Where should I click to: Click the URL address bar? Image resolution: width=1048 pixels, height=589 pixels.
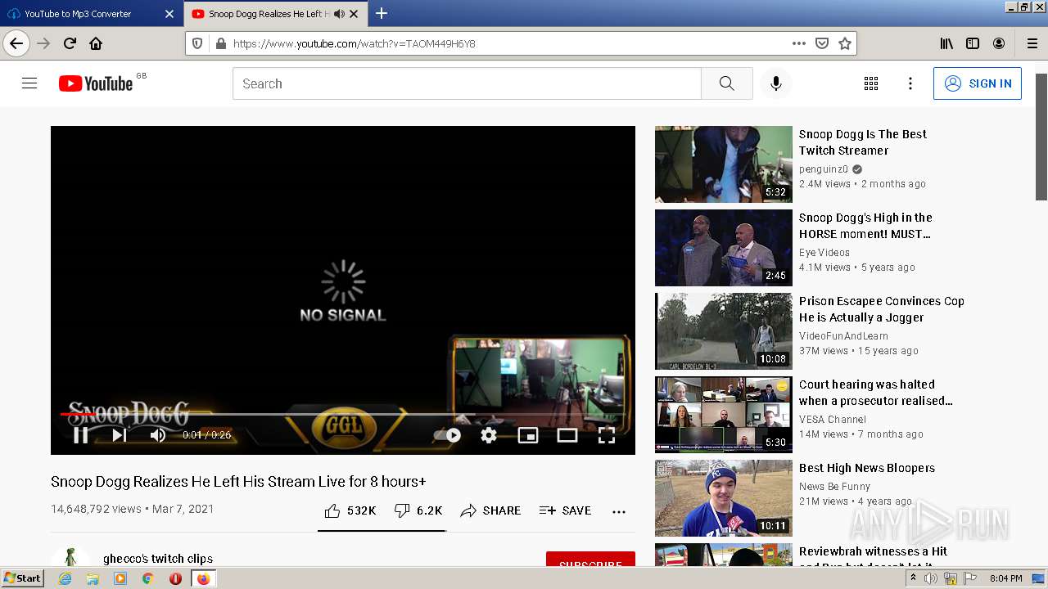[508, 43]
